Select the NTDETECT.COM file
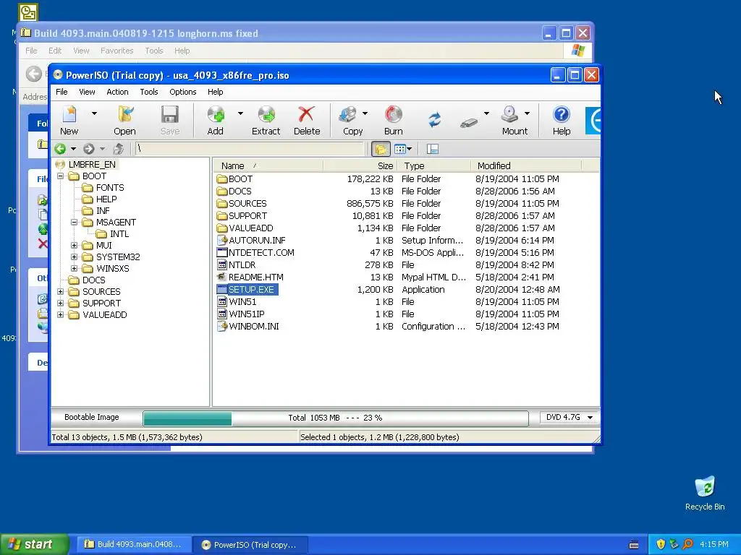This screenshot has width=741, height=555. [261, 252]
